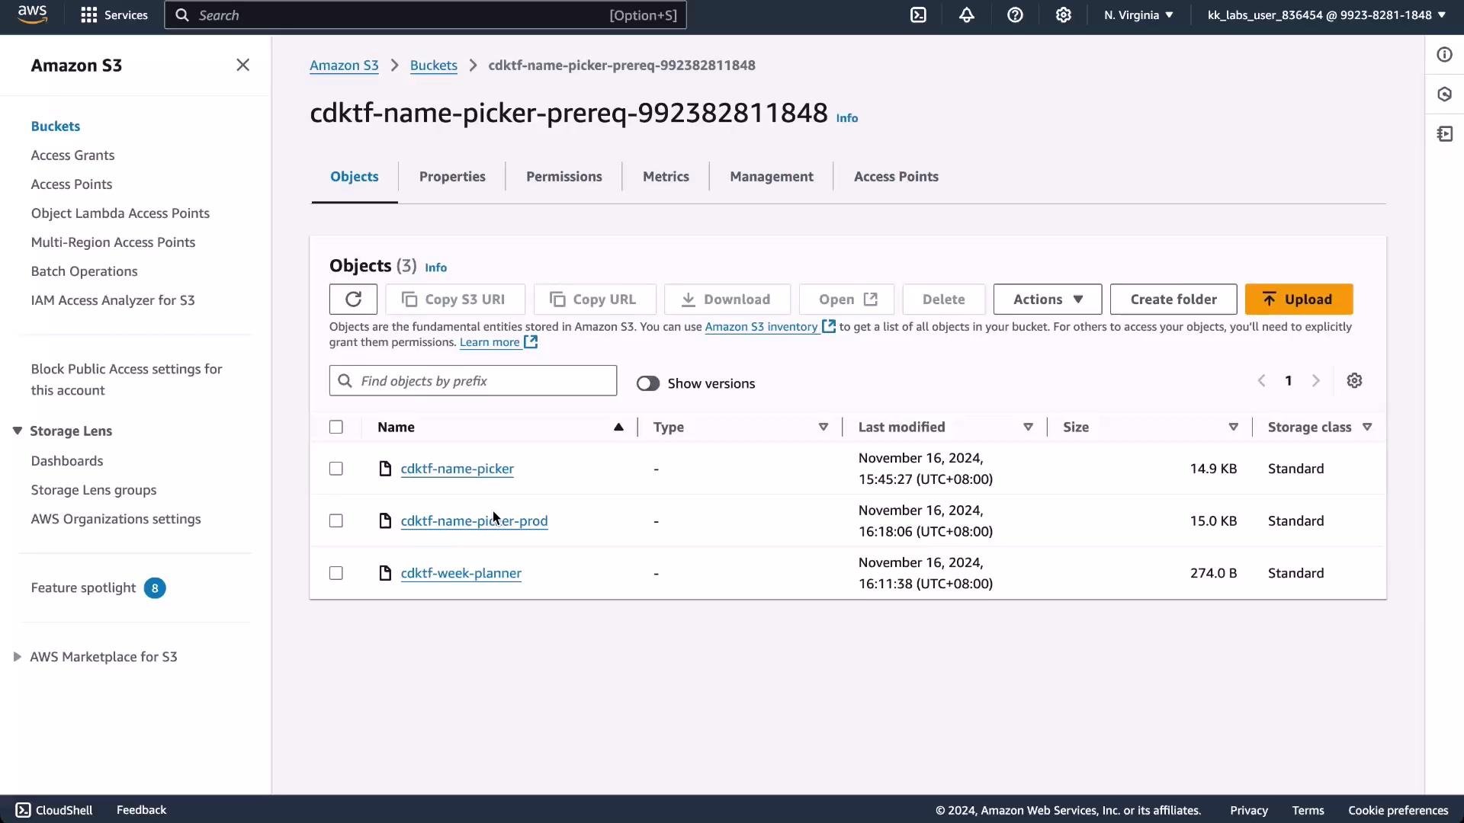1464x823 pixels.
Task: Open Batch Operations in sidebar
Action: 84,271
